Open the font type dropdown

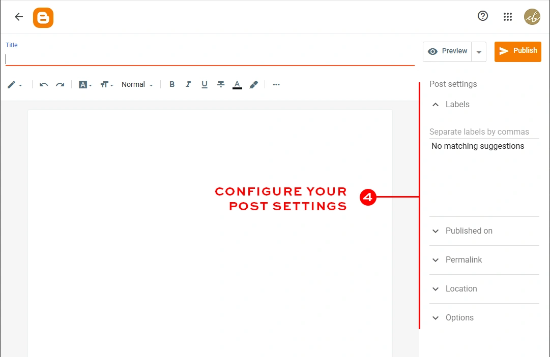(85, 84)
